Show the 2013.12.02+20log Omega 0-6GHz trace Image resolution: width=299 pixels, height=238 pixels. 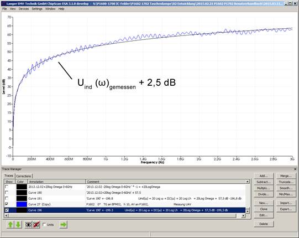(7, 187)
